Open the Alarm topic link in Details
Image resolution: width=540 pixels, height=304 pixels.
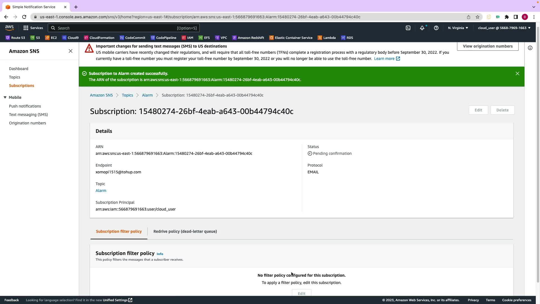click(x=101, y=191)
